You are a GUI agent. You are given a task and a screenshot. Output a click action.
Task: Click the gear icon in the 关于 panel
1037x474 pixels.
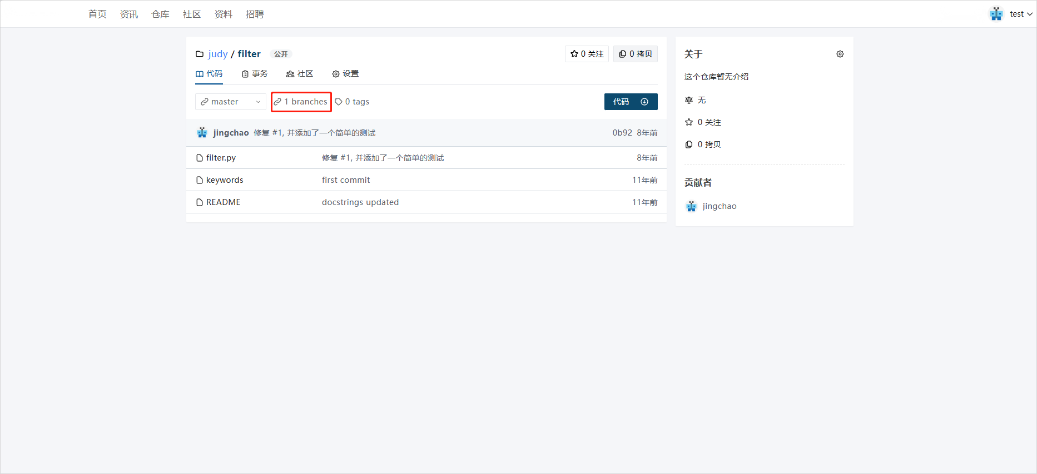[x=840, y=54]
